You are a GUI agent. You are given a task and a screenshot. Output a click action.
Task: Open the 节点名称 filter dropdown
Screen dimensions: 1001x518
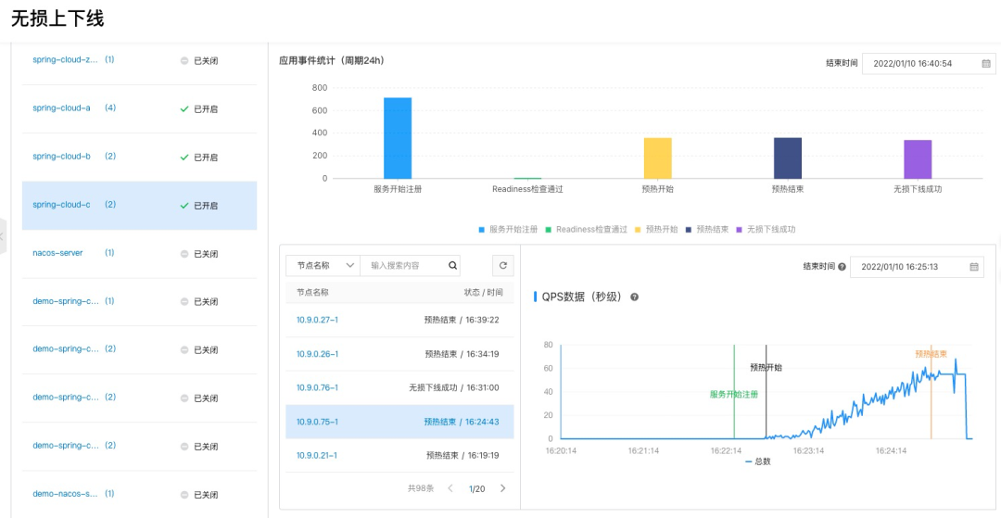point(323,265)
